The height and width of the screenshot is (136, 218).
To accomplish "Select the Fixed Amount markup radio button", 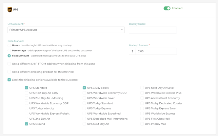I will coord(9,56).
